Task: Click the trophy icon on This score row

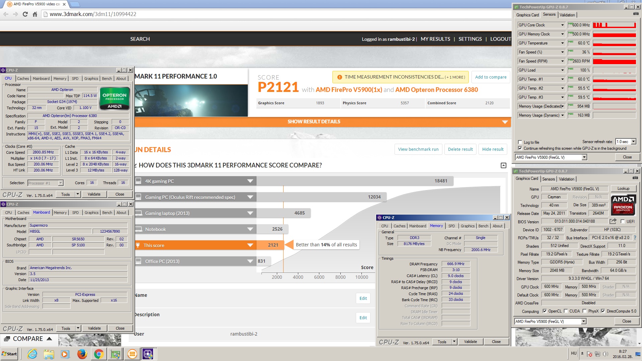Action: (138, 245)
